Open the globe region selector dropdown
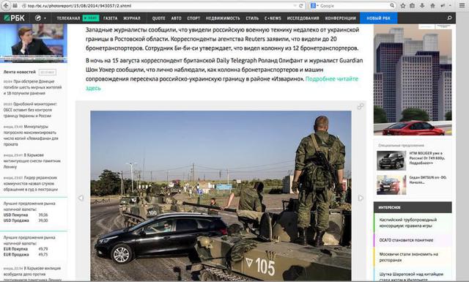Image resolution: width=469 pixels, height=282 pixels. tap(40, 18)
